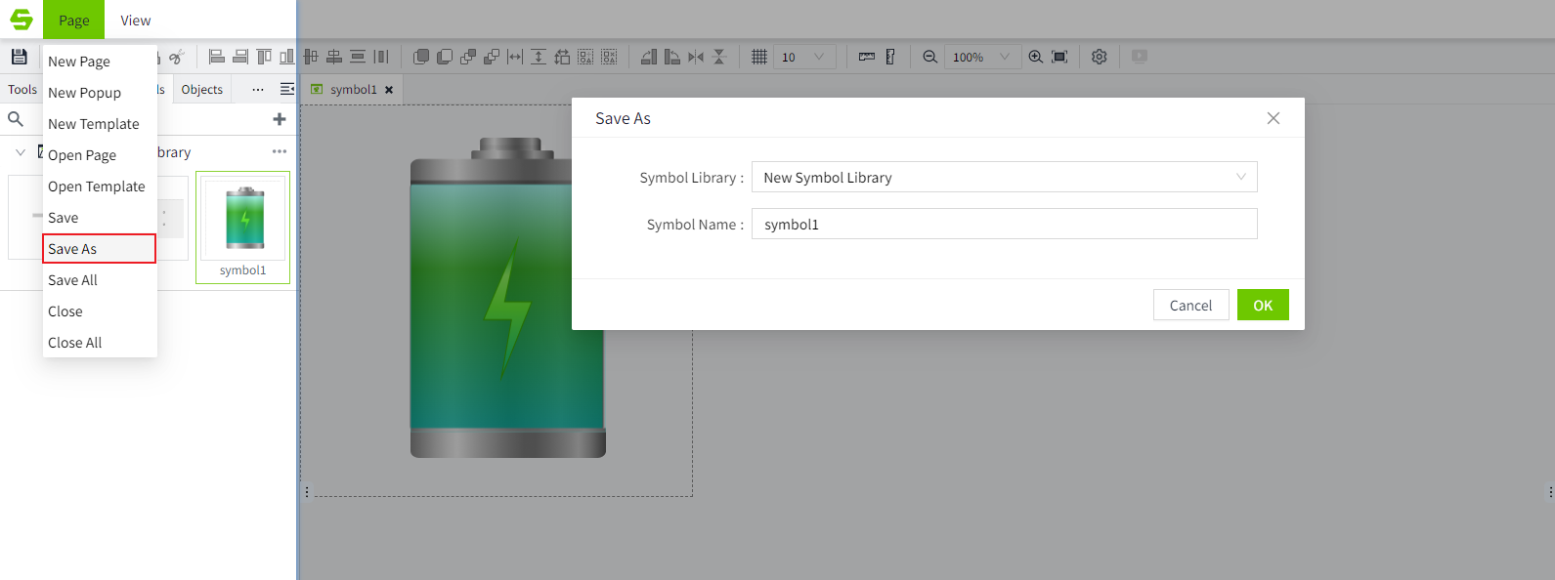
Task: Click the flip horizontal mirror icon
Action: pos(696,57)
